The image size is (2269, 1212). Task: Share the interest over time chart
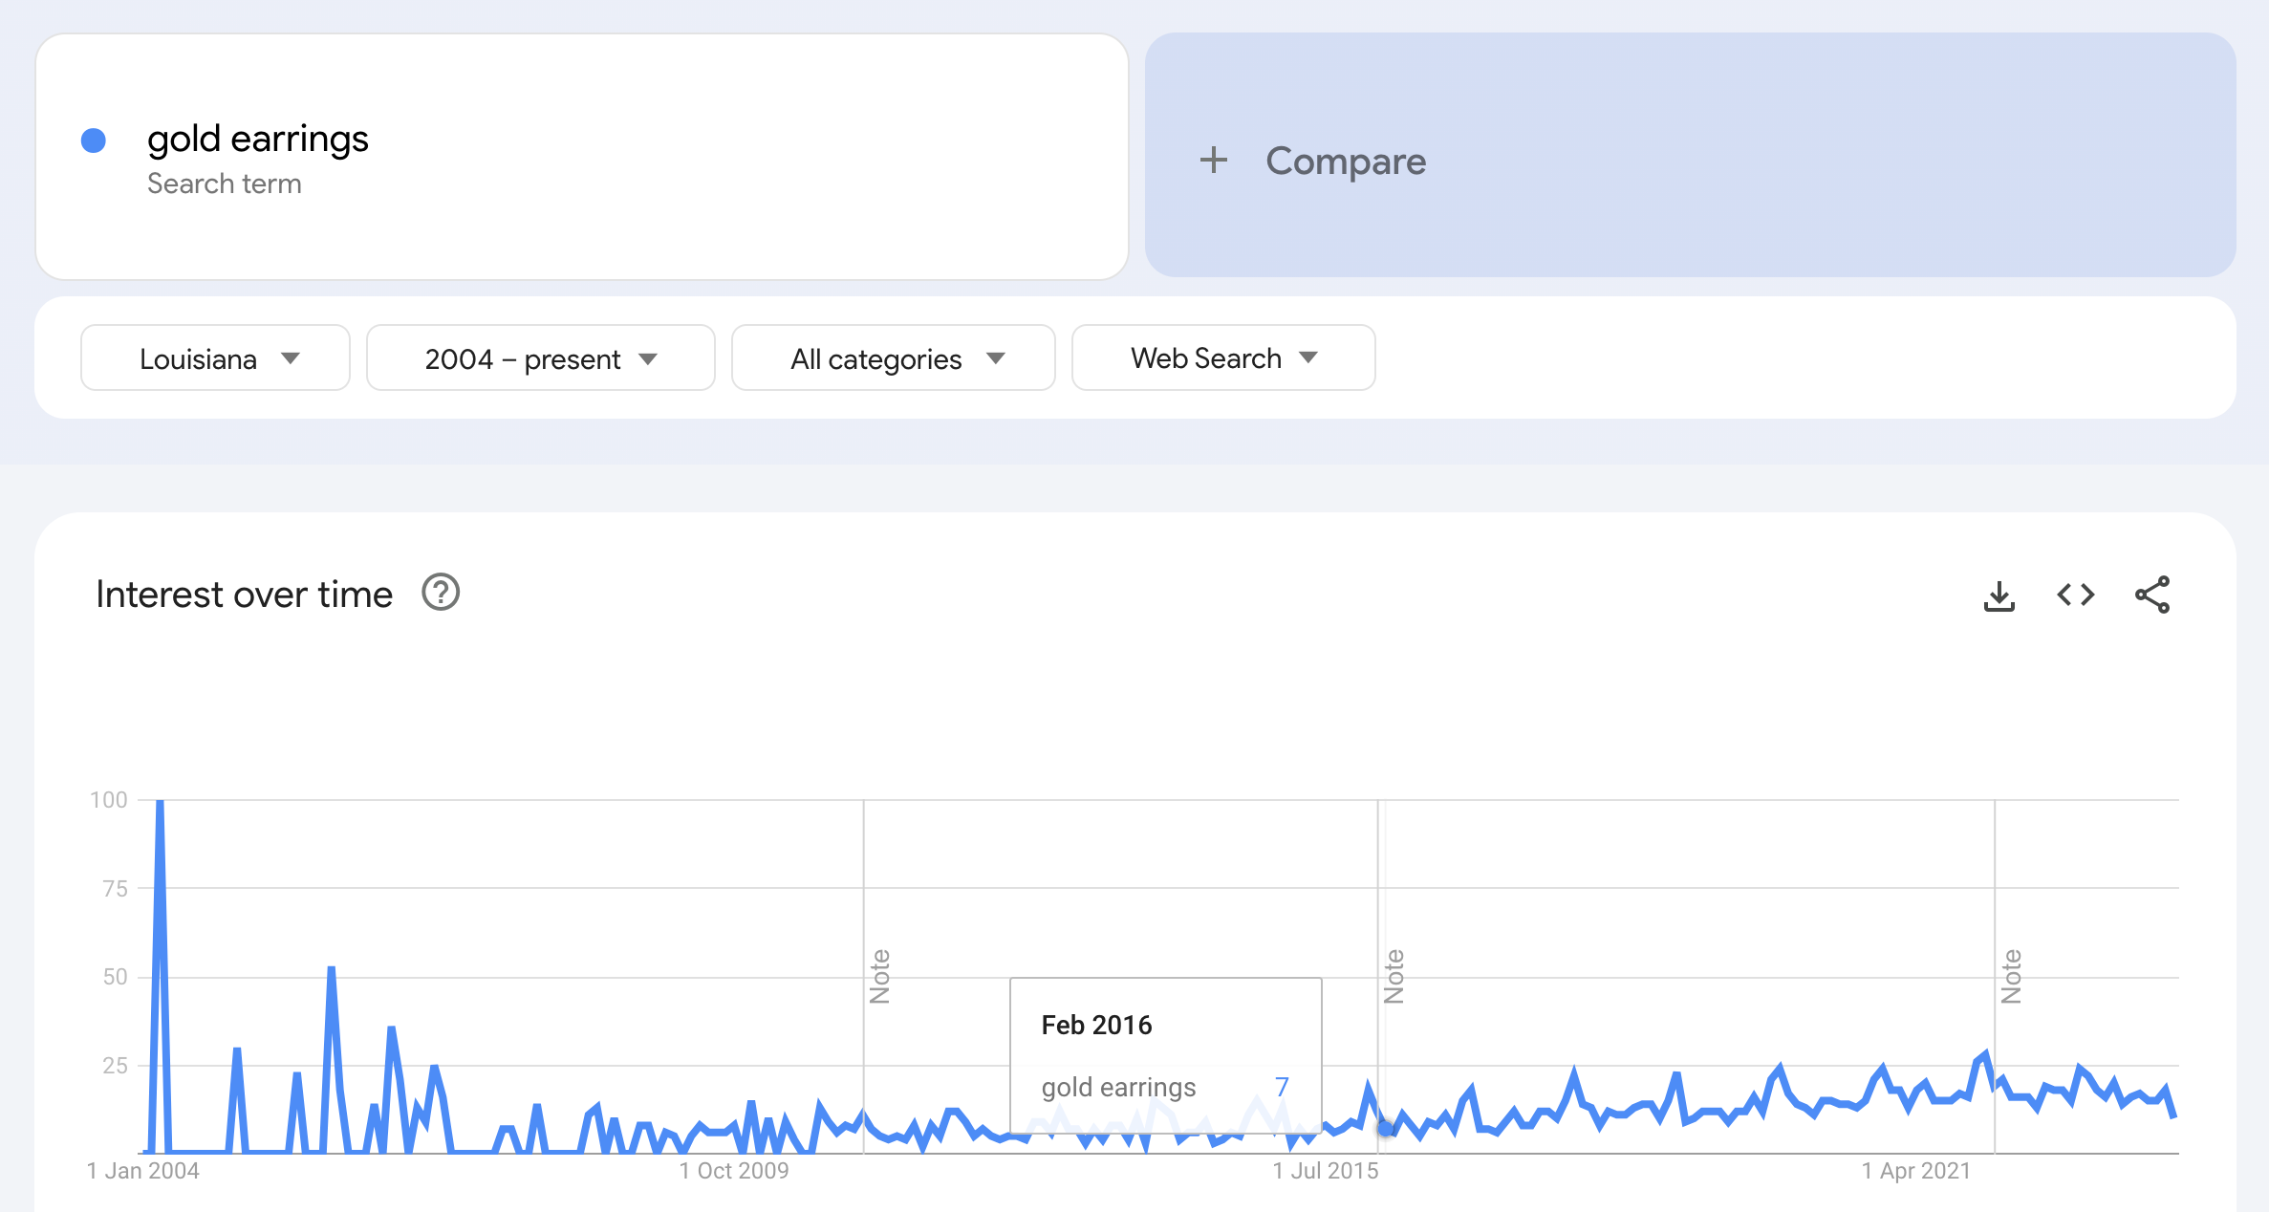click(2151, 595)
